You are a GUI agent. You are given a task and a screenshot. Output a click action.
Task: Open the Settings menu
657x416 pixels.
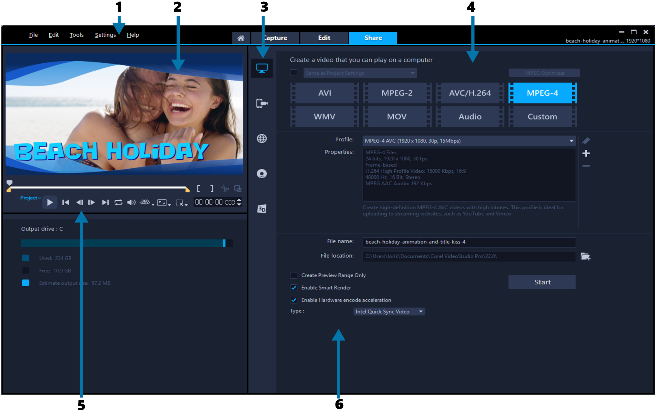105,35
